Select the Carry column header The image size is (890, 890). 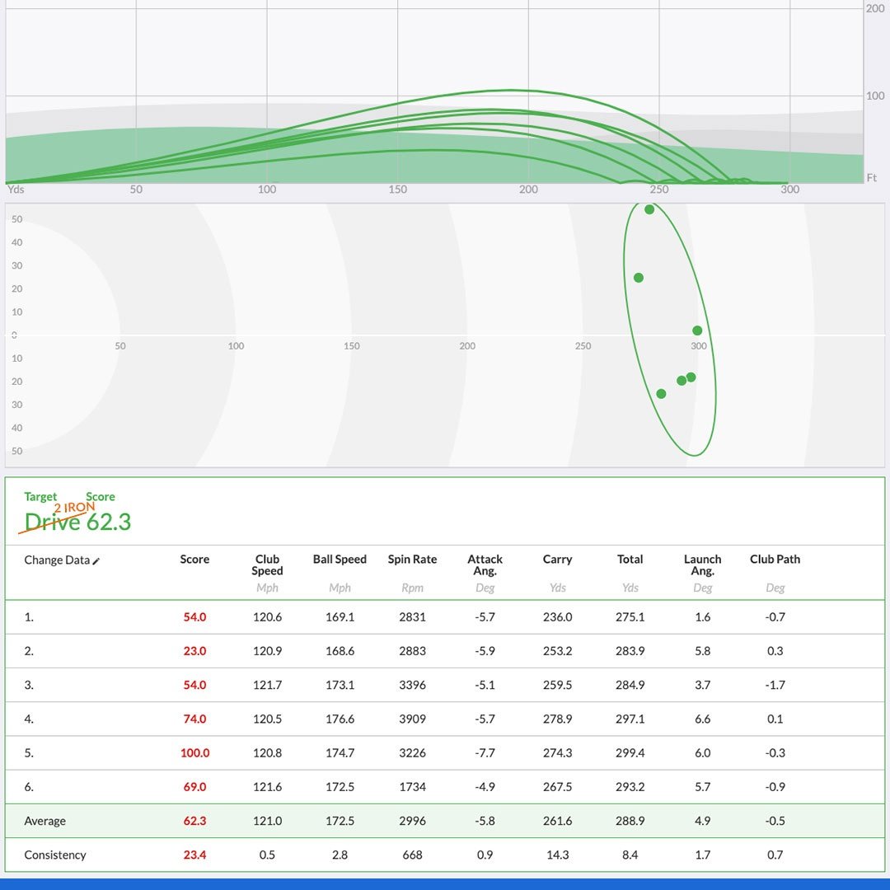(x=557, y=559)
